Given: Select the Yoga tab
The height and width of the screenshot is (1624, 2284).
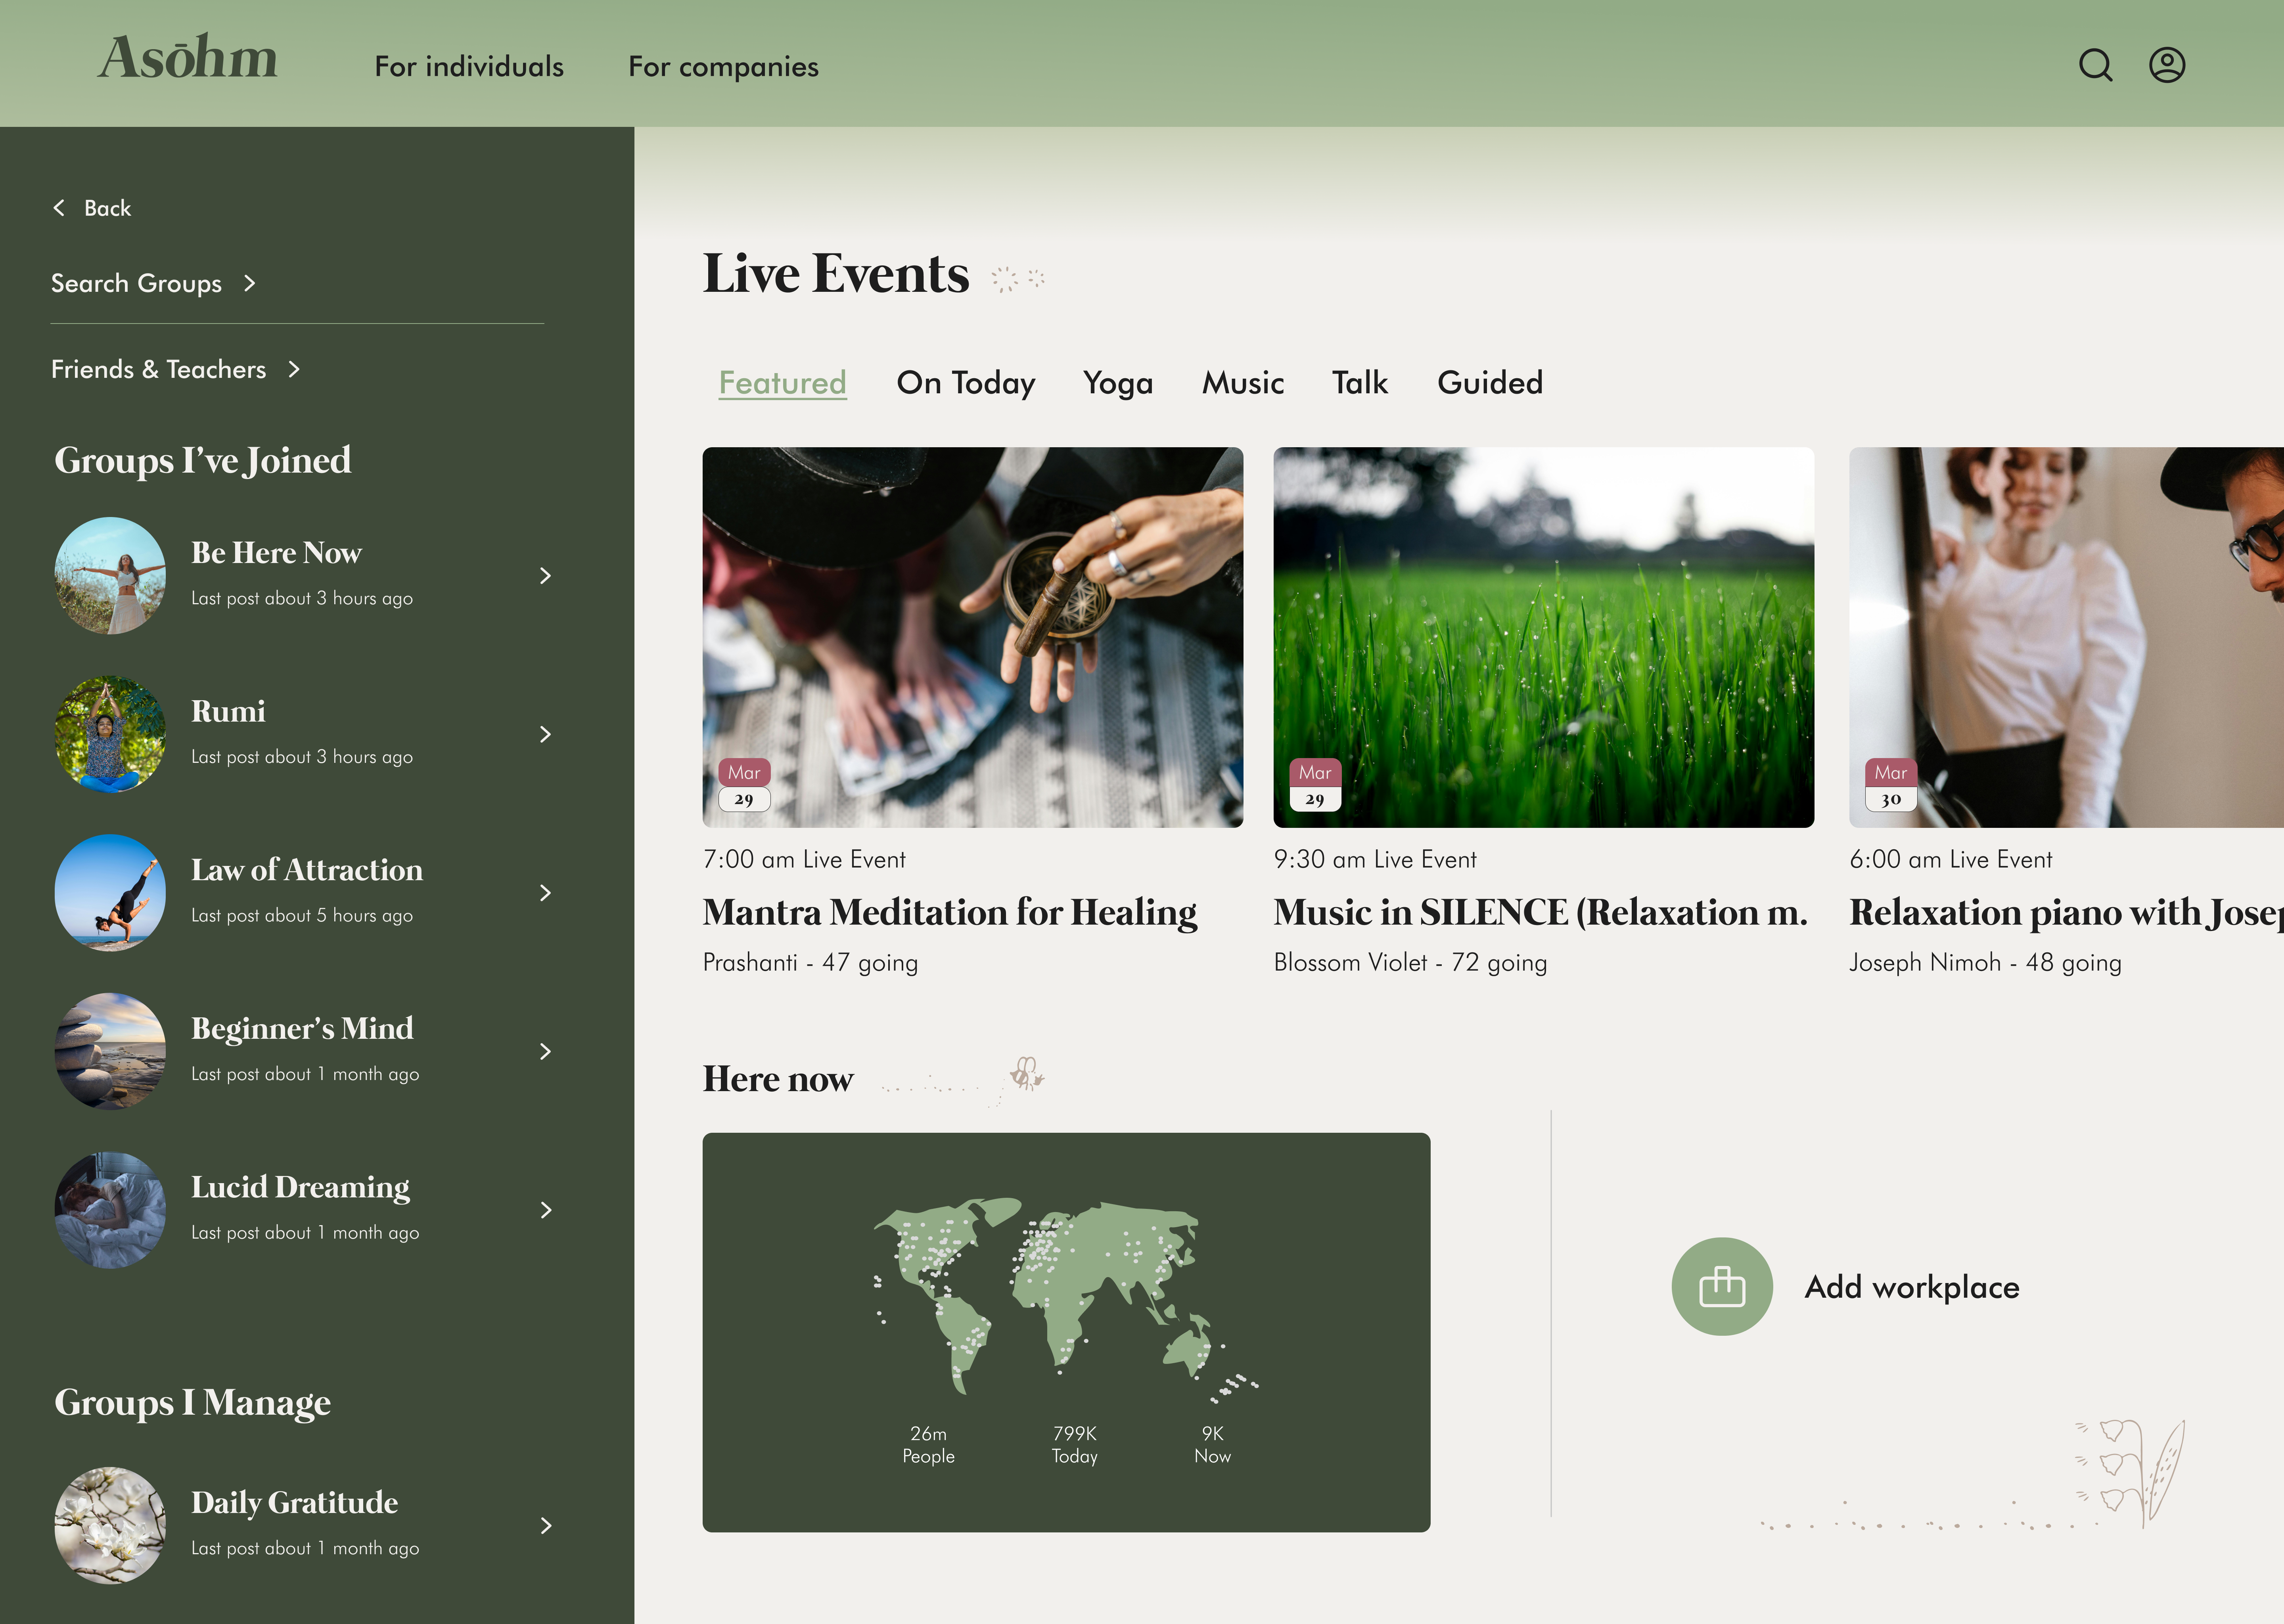Looking at the screenshot, I should tap(1117, 383).
